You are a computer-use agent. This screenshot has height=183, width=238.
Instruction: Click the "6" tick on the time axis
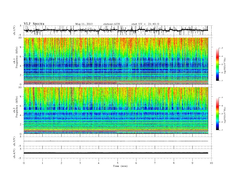pyautogui.click(x=136, y=163)
